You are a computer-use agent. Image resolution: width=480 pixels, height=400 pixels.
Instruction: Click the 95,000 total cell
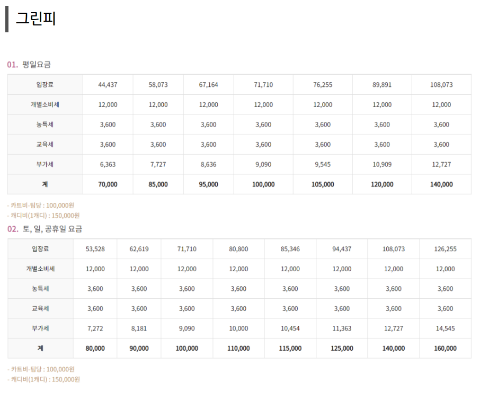(x=208, y=184)
